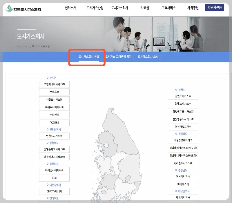232x203 pixels.
Task: Open 참빛영동도시가스㈜ company link
Action: coord(183,119)
